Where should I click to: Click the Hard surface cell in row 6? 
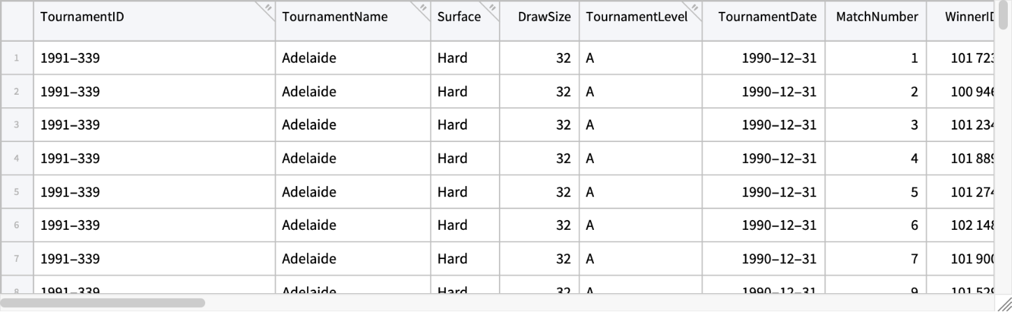tap(465, 226)
